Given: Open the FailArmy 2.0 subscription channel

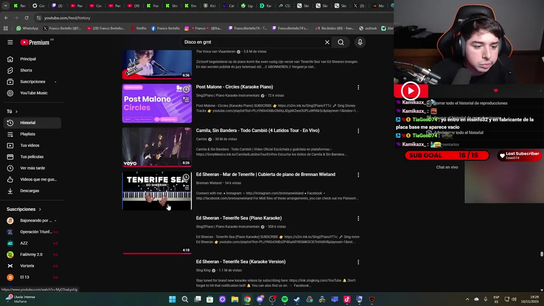Looking at the screenshot, I should [32, 255].
